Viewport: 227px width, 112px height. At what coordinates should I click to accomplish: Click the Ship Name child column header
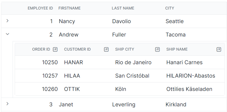coord(177,49)
